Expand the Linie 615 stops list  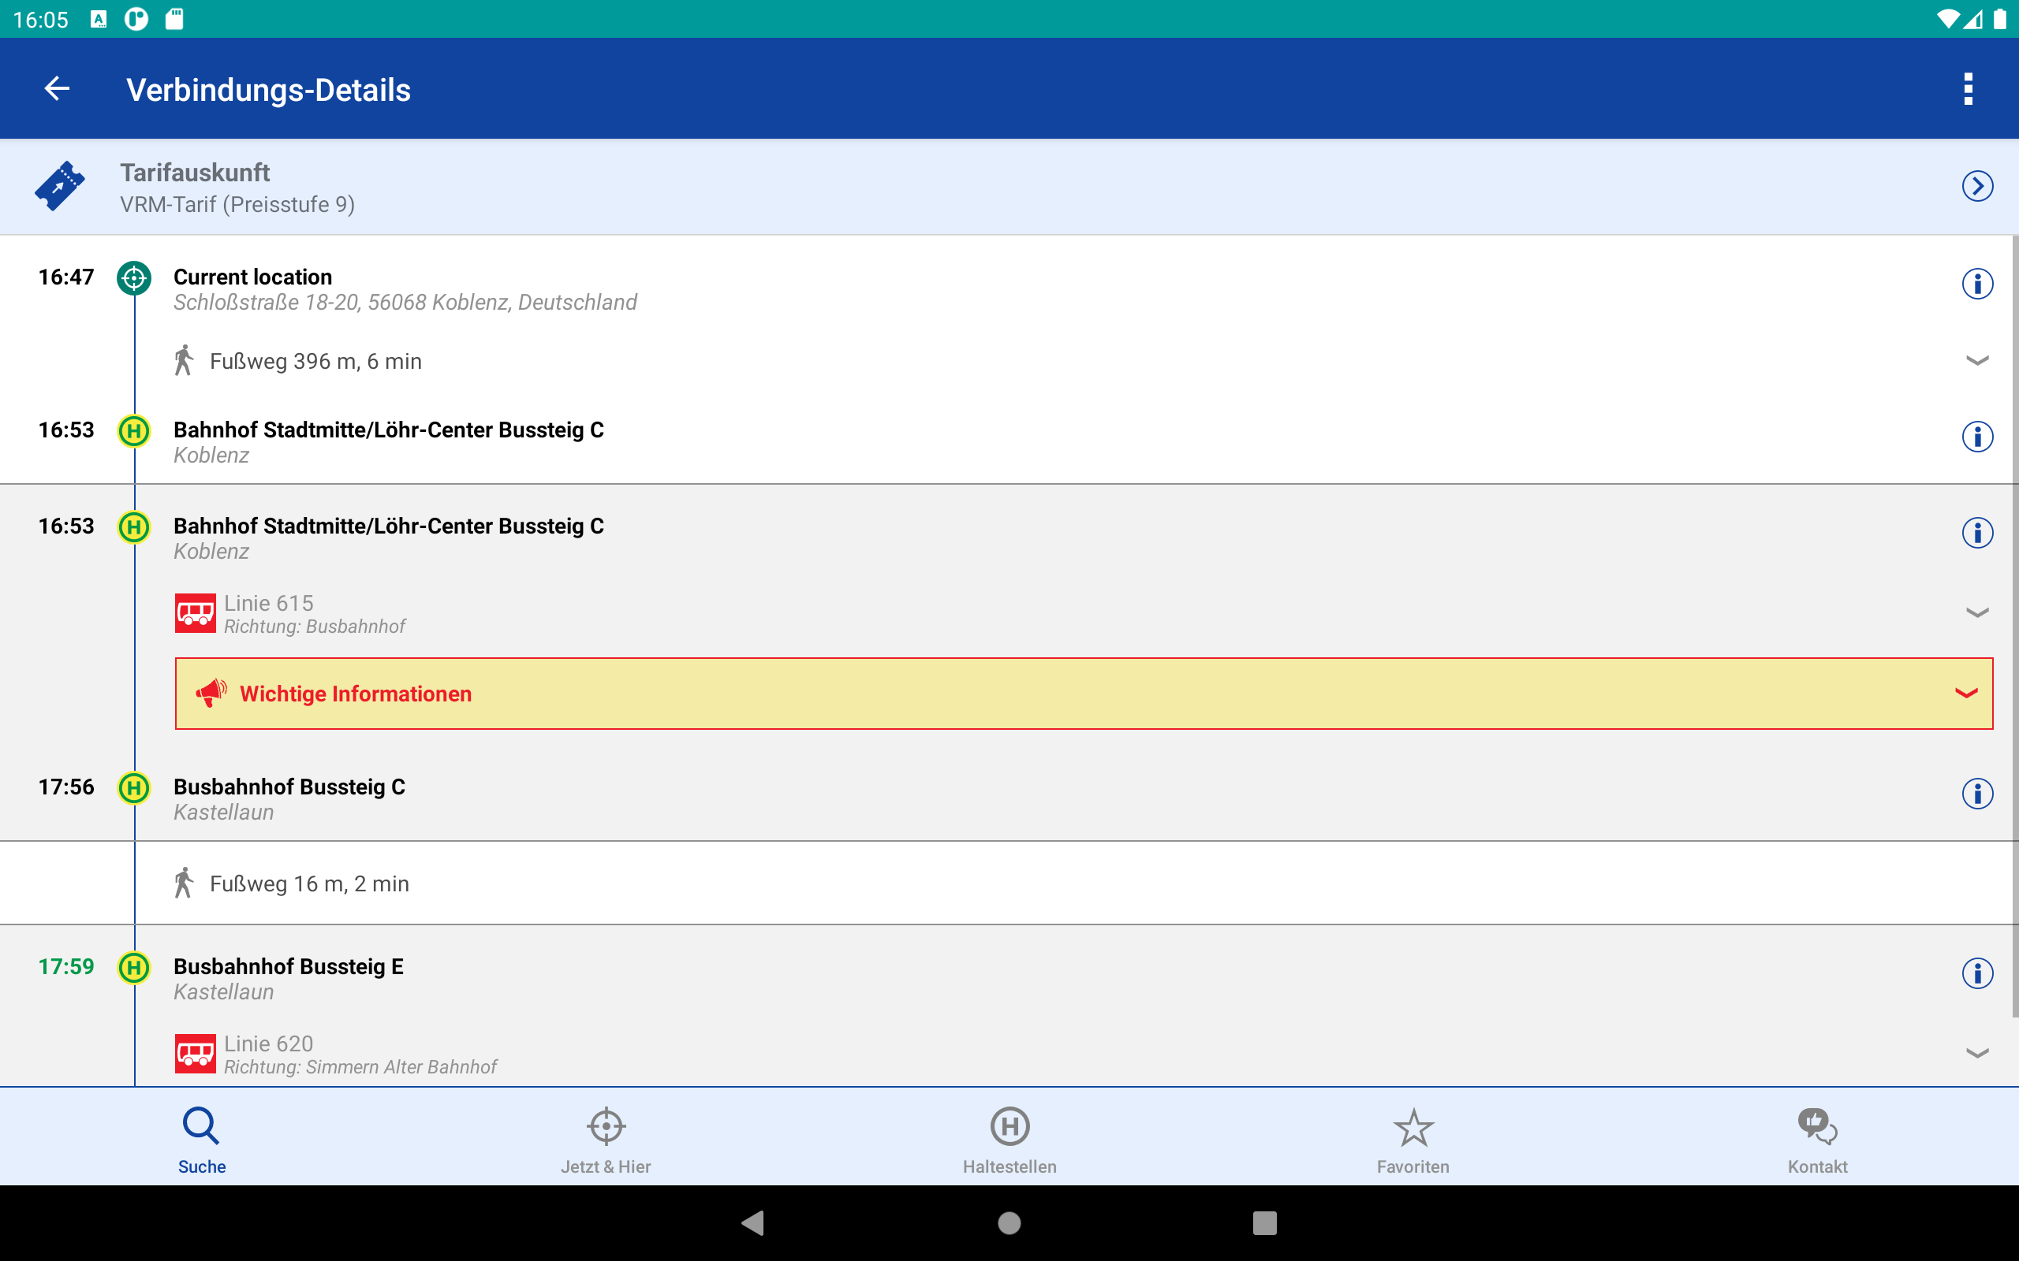pyautogui.click(x=1976, y=613)
